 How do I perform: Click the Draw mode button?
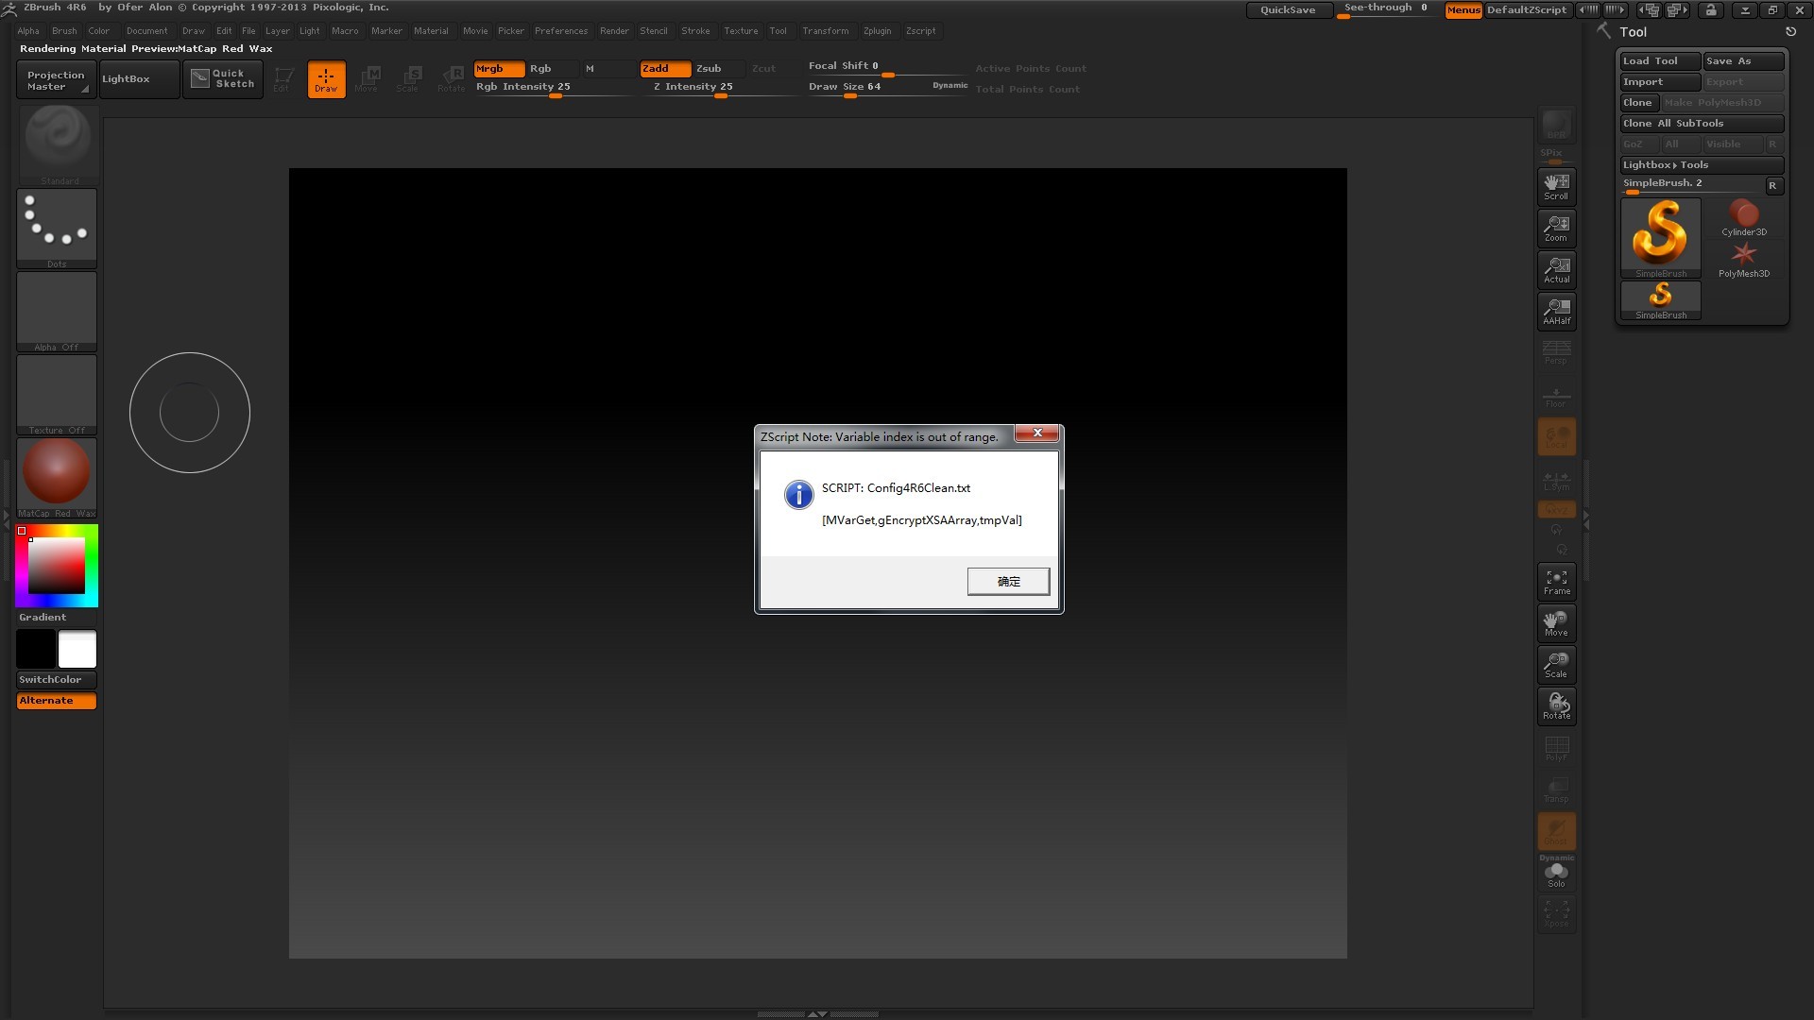(326, 79)
